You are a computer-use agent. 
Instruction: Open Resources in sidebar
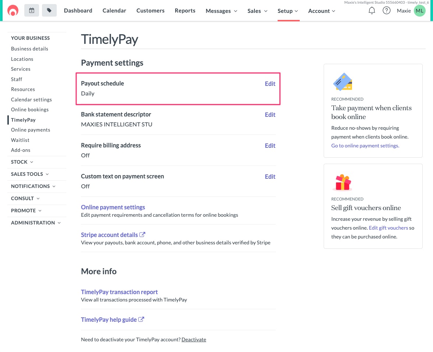pyautogui.click(x=23, y=89)
